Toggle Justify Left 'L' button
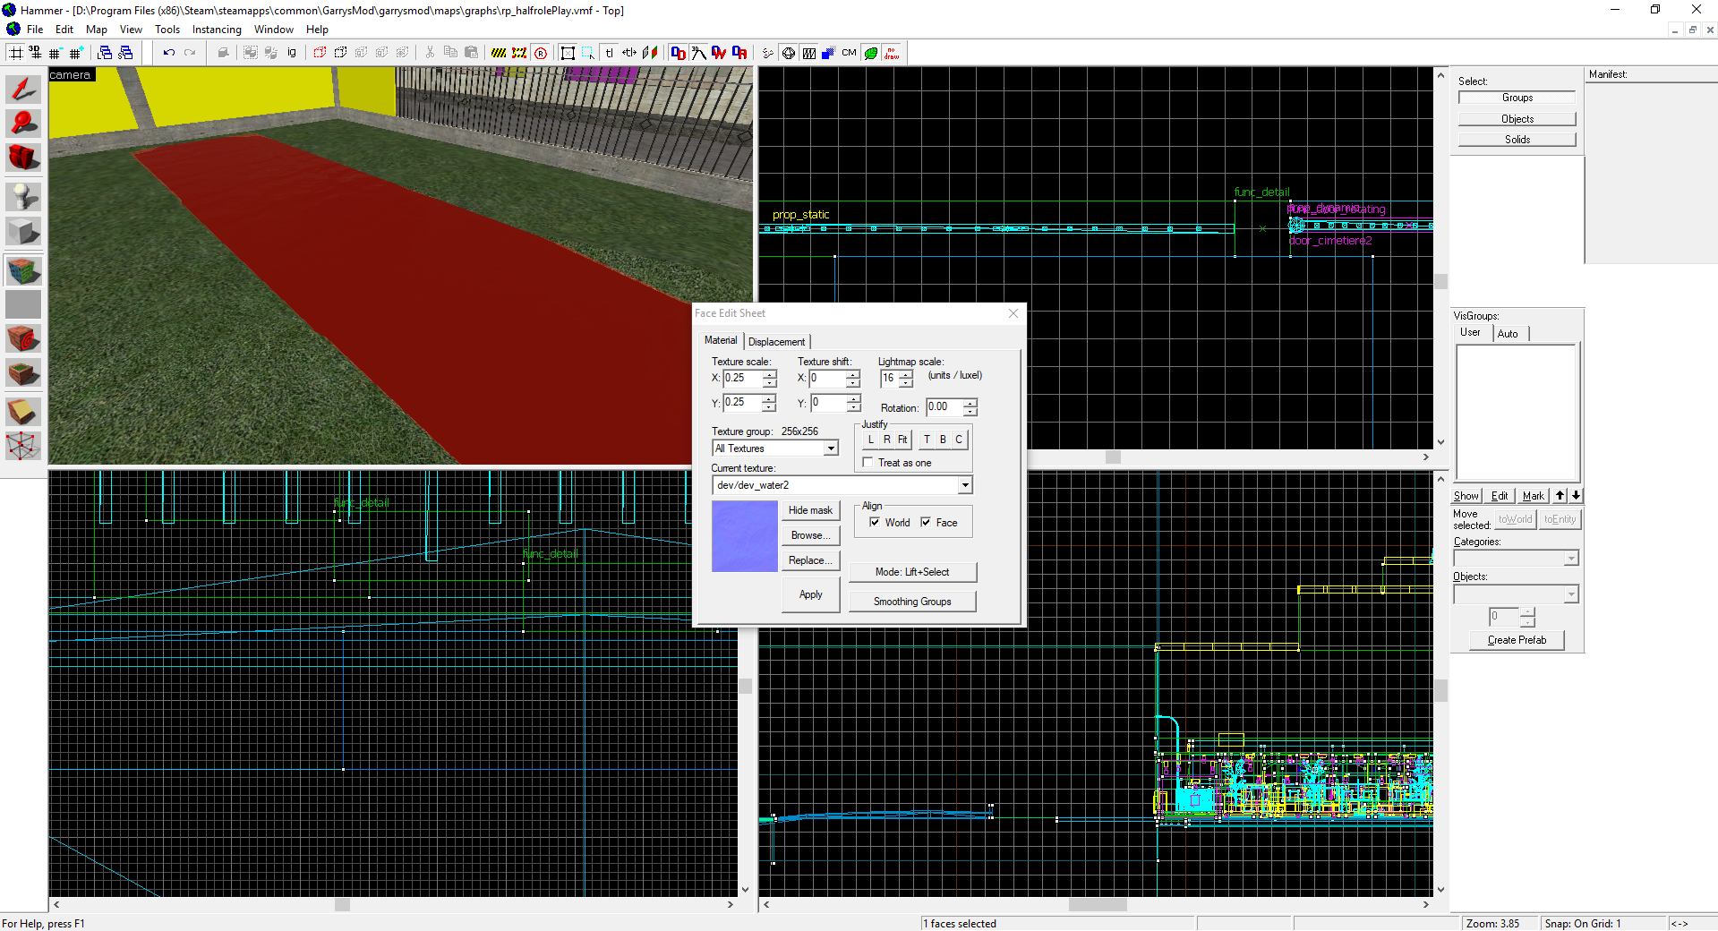Image resolution: width=1718 pixels, height=931 pixels. point(871,440)
